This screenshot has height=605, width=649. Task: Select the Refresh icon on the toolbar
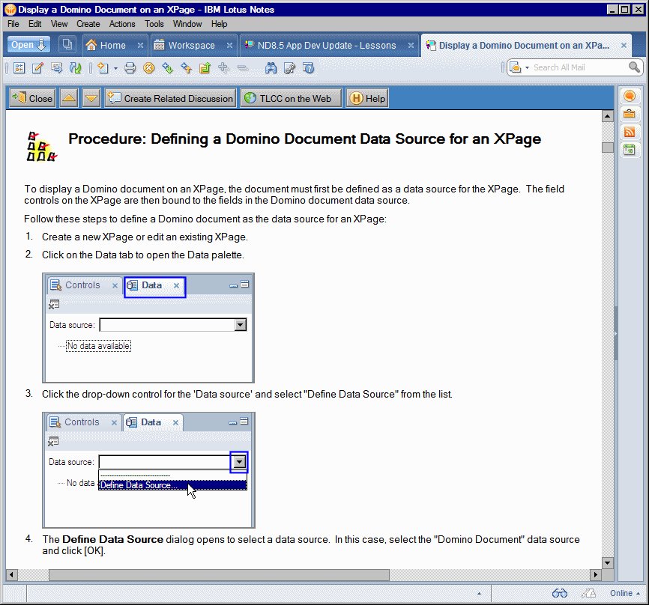[76, 67]
